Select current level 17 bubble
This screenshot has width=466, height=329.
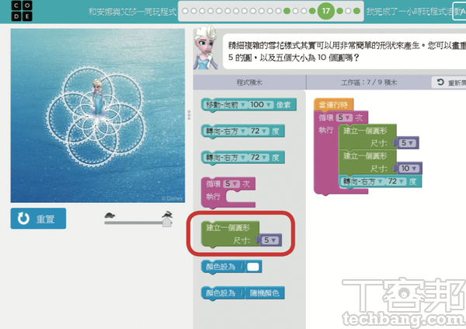[325, 11]
